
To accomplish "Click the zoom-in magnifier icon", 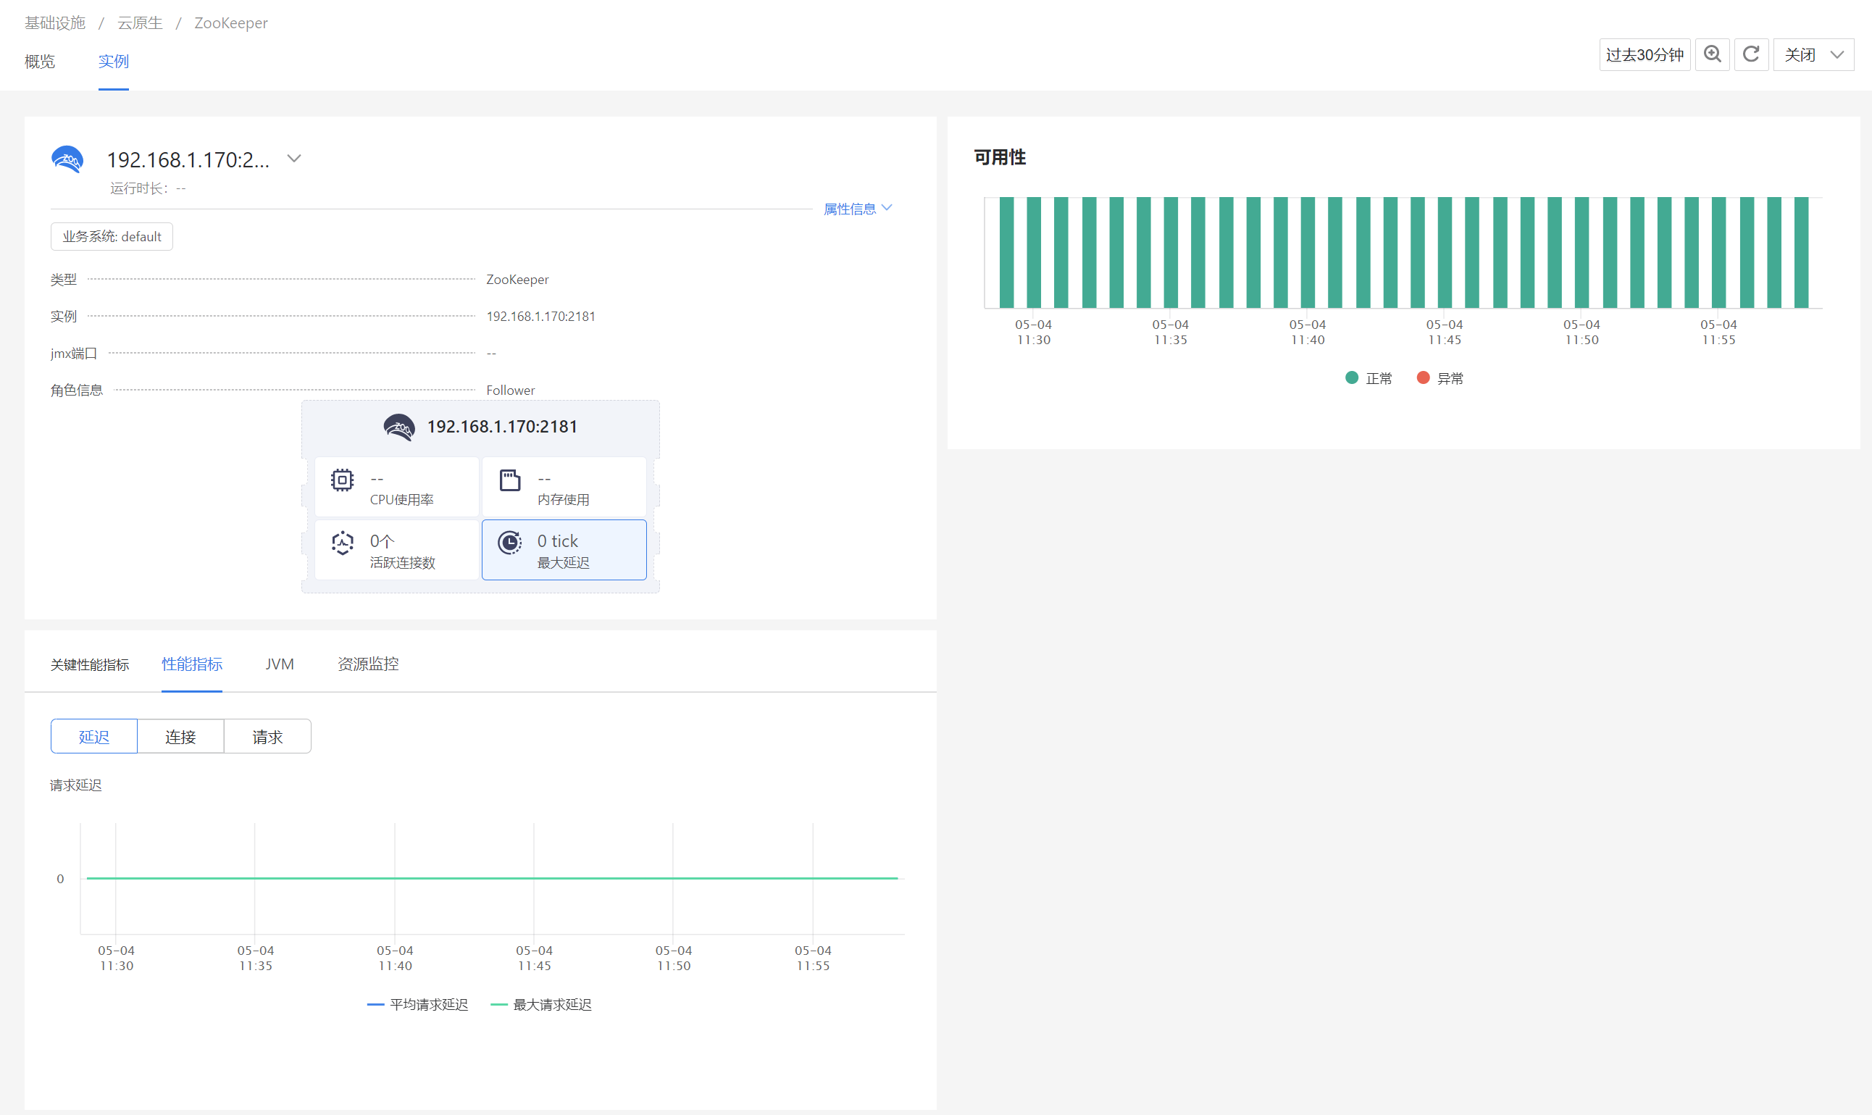I will click(x=1712, y=55).
